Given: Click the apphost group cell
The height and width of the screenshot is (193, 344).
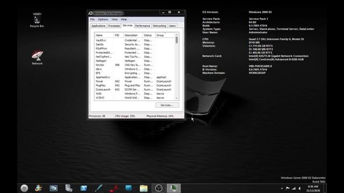Looking at the screenshot, I should coord(161,77).
